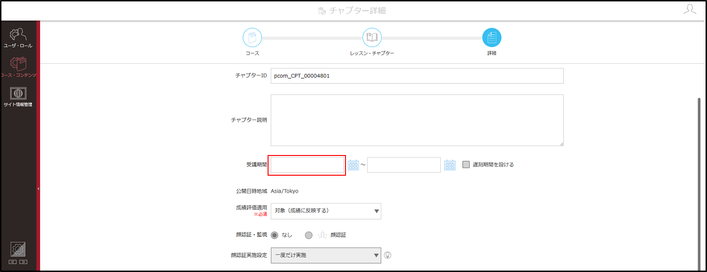Viewport: 707px width, 272px height.
Task: Click the right arrow button under gear icon
Action: [x=23, y=262]
